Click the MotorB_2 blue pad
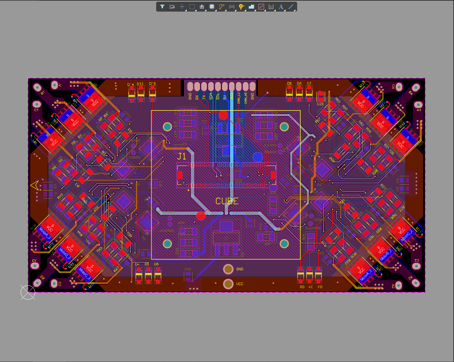This screenshot has width=454, height=362. 386,255
